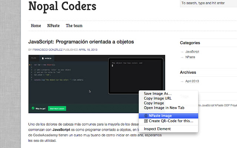The width and height of the screenshot is (237, 148).
Task: Click the Categories sidebar heading
Action: click(x=190, y=43)
